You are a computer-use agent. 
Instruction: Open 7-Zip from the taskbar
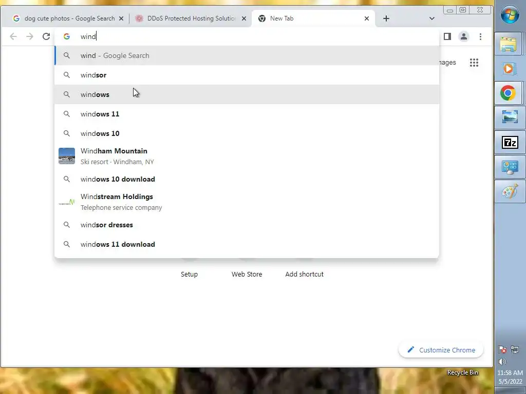(x=510, y=143)
